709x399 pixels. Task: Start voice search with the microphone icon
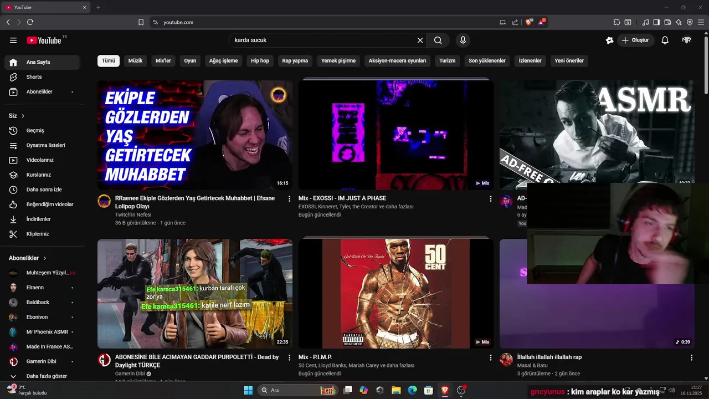pyautogui.click(x=463, y=40)
